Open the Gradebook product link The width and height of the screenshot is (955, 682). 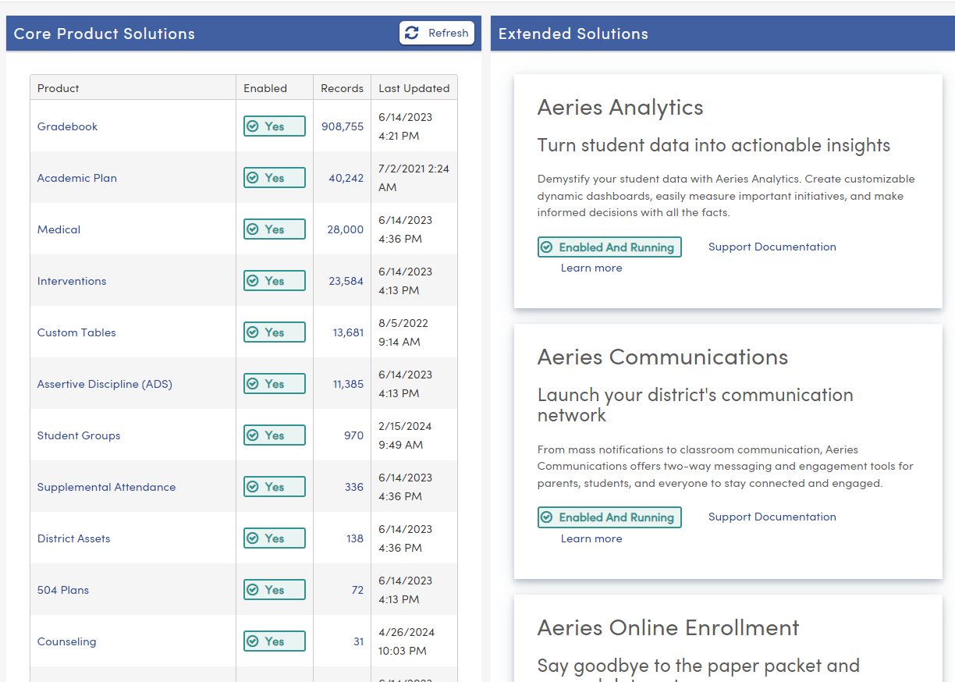[68, 126]
